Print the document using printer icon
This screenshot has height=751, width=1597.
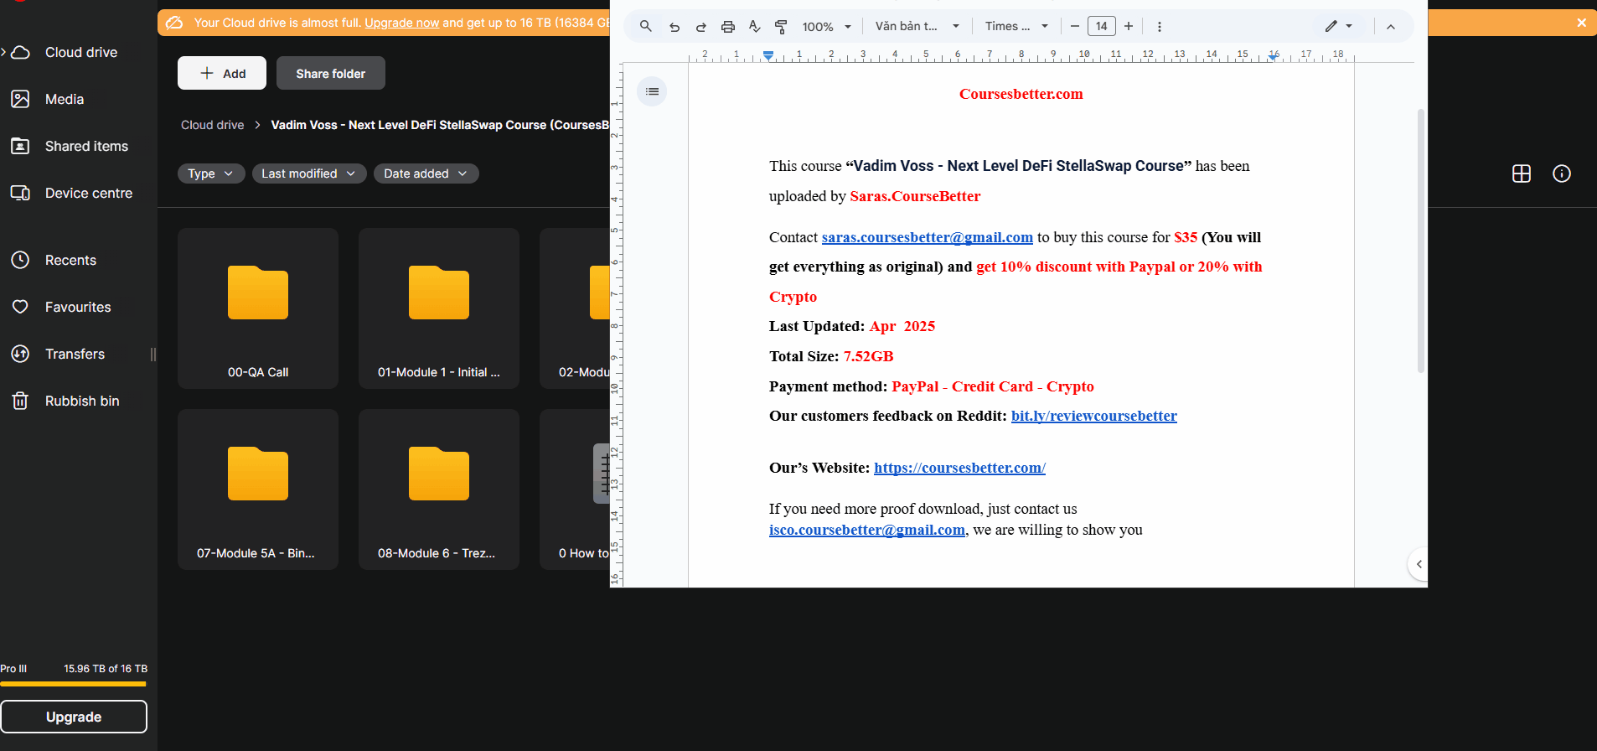[728, 27]
